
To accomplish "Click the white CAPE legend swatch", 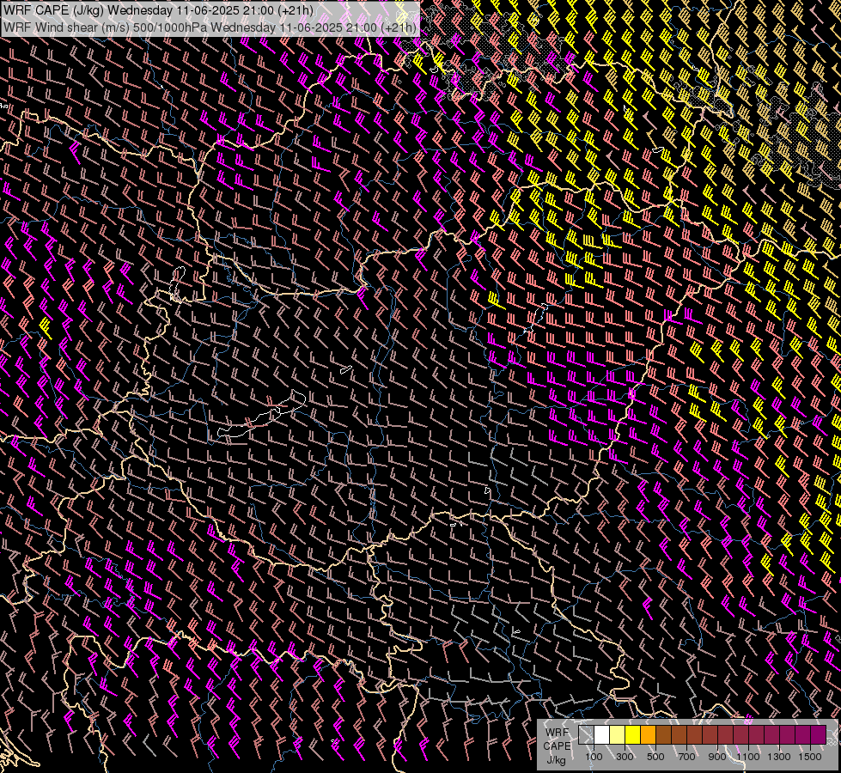I will point(602,734).
